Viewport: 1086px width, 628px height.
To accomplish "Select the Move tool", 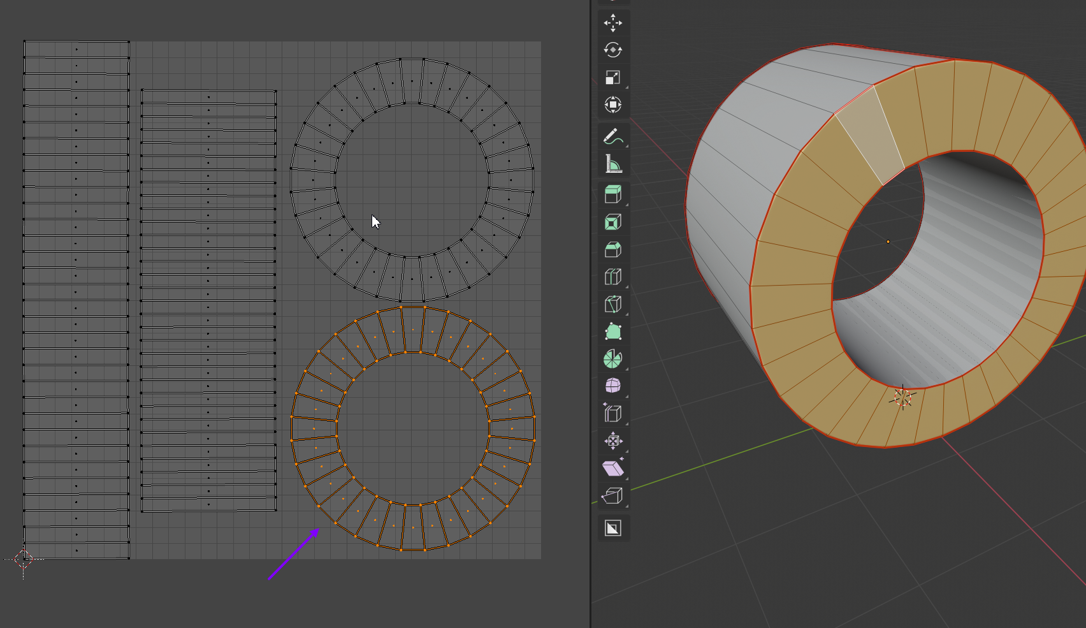I will click(x=613, y=23).
